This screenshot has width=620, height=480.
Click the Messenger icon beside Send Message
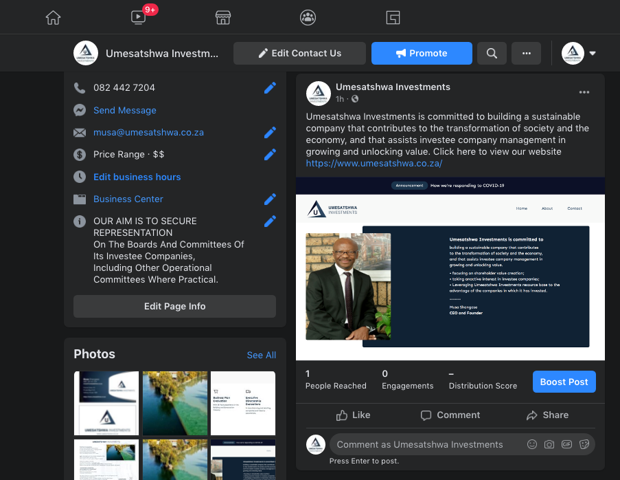pyautogui.click(x=80, y=110)
